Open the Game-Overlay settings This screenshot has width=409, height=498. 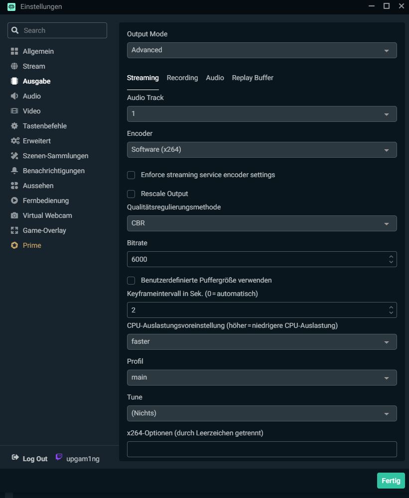tap(44, 230)
